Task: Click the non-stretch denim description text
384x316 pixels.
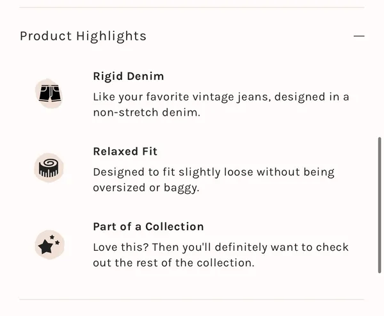Action: [x=221, y=104]
